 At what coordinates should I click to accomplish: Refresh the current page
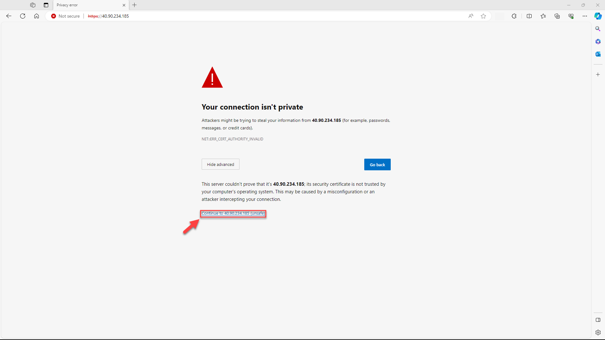[22, 16]
